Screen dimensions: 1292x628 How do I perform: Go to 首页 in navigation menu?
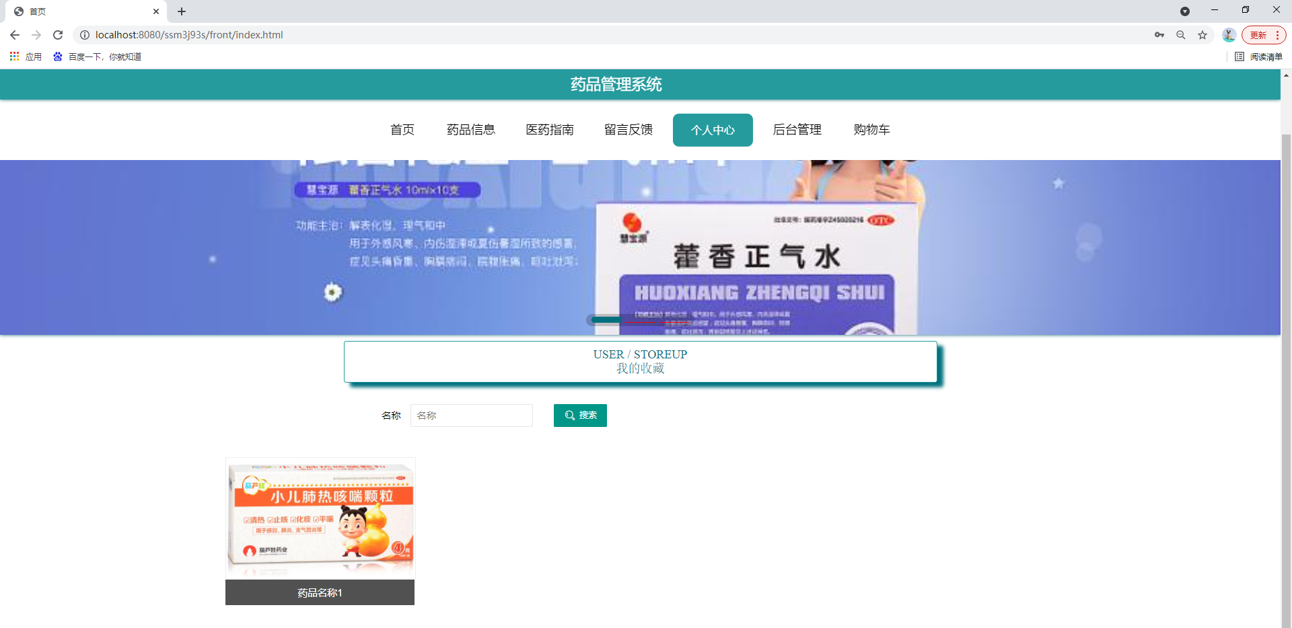point(402,130)
